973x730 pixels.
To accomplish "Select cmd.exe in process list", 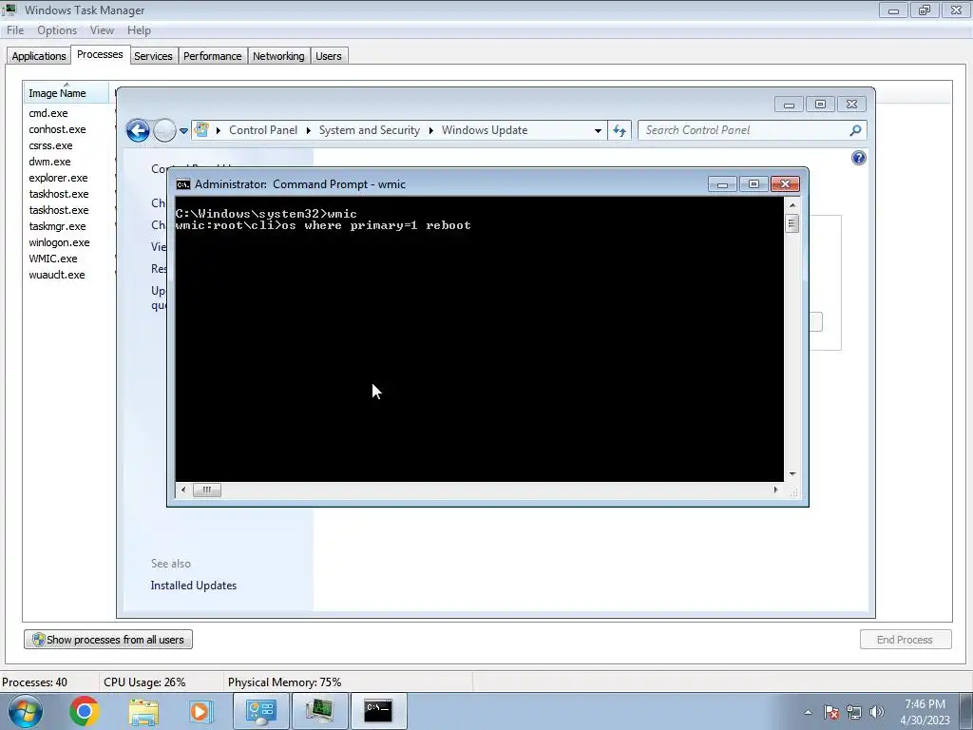I will [48, 113].
